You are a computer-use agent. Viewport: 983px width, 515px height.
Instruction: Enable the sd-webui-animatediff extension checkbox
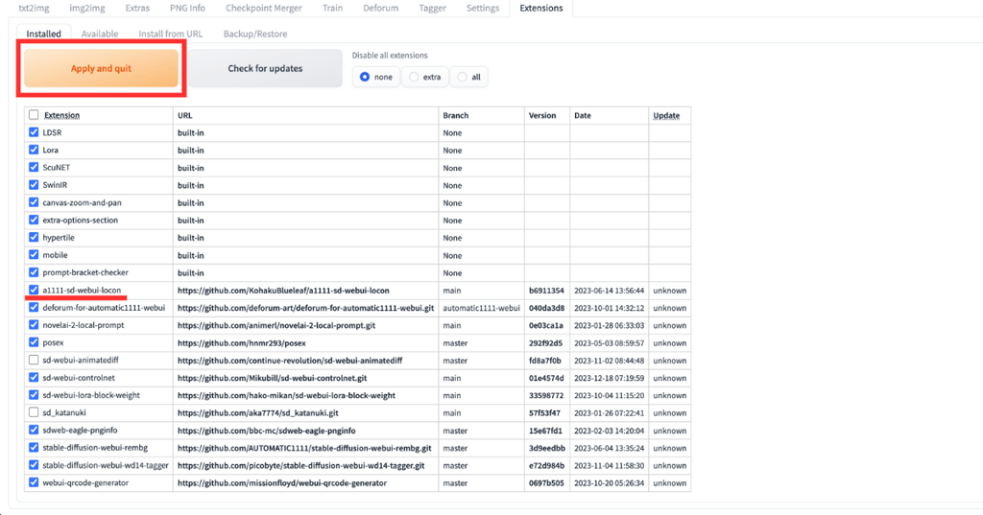35,360
